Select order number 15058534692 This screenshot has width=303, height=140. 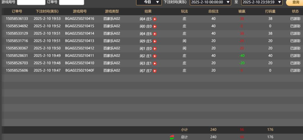coord(17,26)
